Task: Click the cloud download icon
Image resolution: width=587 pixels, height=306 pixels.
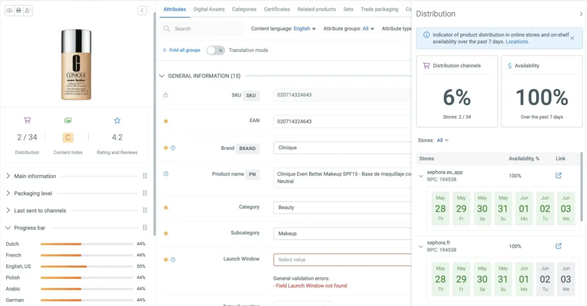Action: (9, 10)
